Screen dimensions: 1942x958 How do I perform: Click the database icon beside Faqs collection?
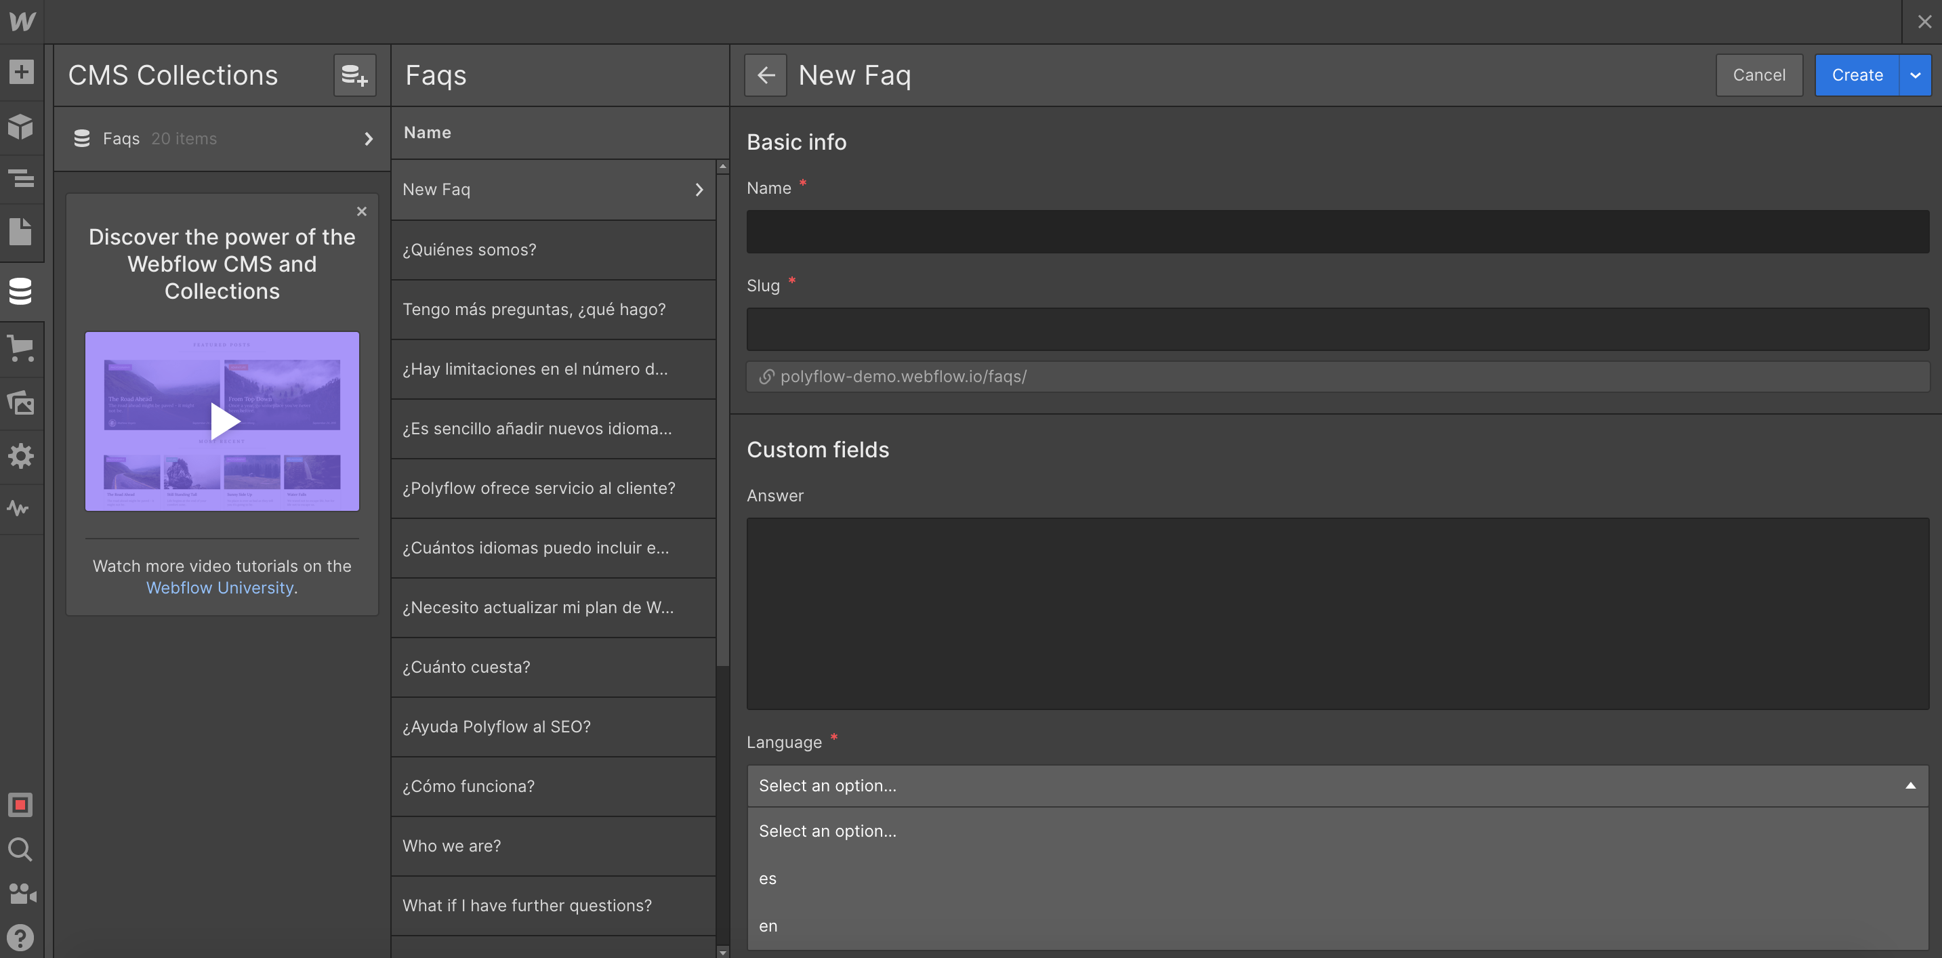(82, 139)
